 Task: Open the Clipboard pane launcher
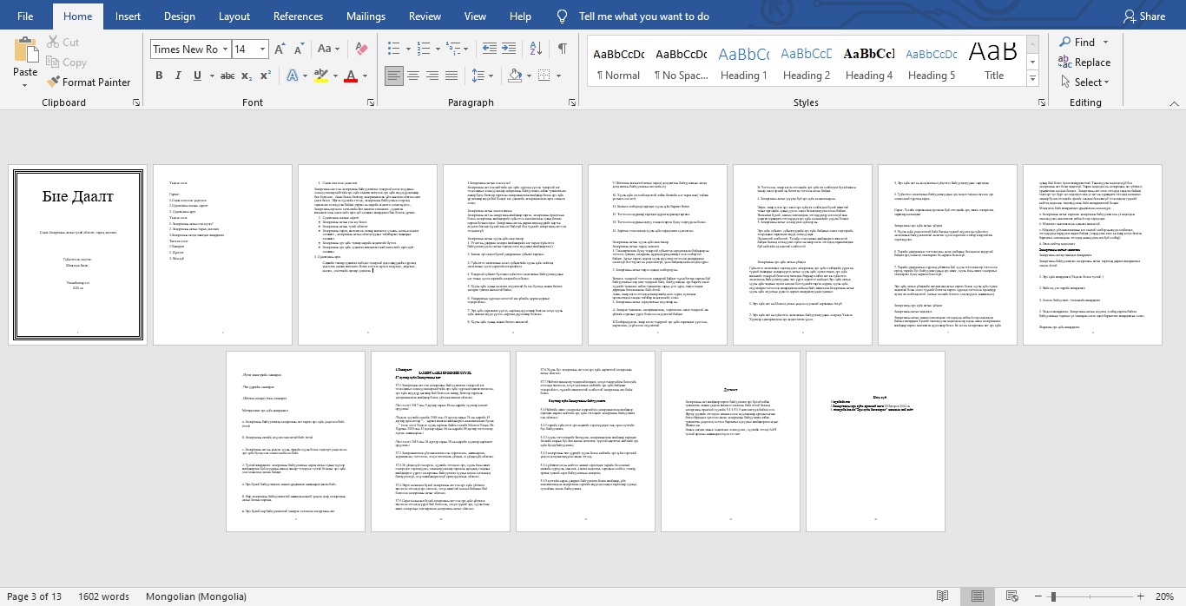[x=136, y=103]
